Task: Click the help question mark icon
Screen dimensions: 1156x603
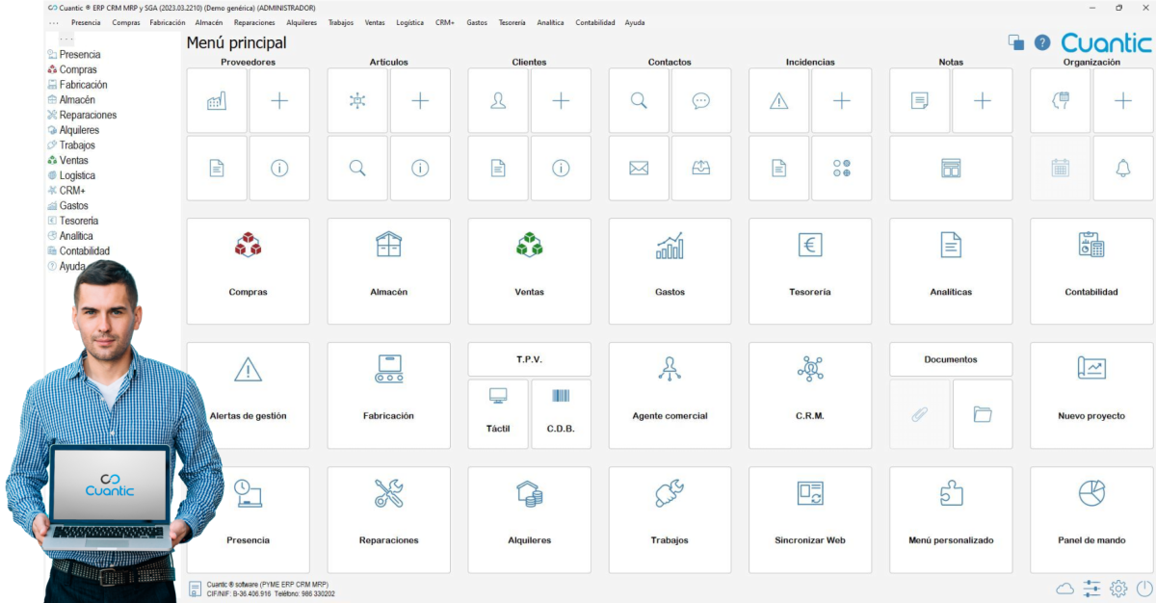Action: (1041, 42)
